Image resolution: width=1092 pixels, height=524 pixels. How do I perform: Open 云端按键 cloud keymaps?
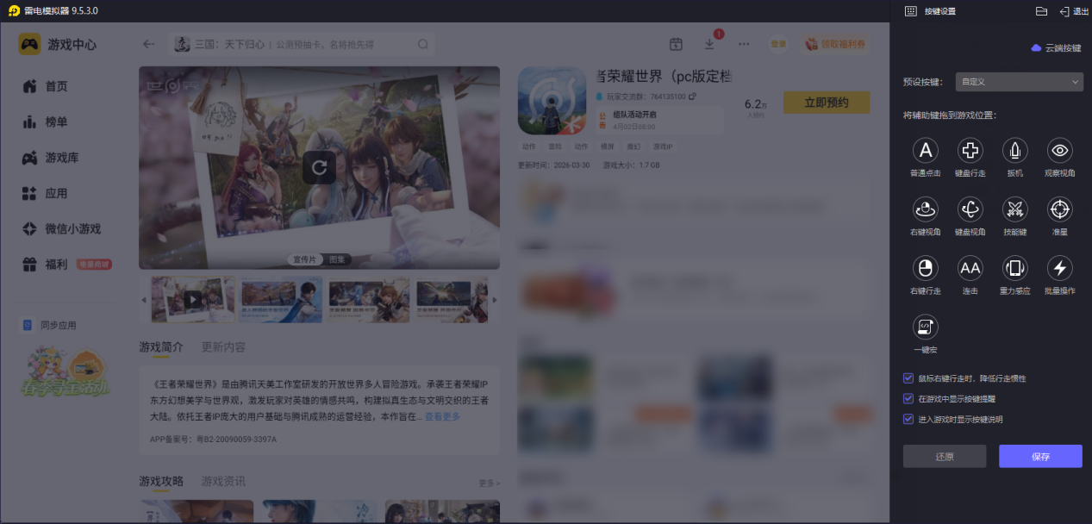coord(1056,48)
